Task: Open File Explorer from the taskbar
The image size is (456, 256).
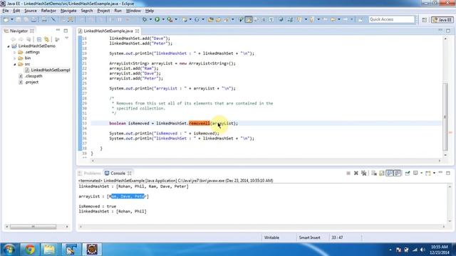Action: tap(49, 250)
